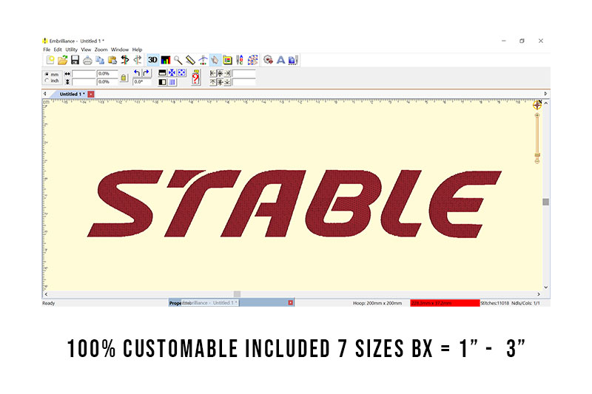Click the left tab navigation arrow
The height and width of the screenshot is (394, 592).
point(45,93)
